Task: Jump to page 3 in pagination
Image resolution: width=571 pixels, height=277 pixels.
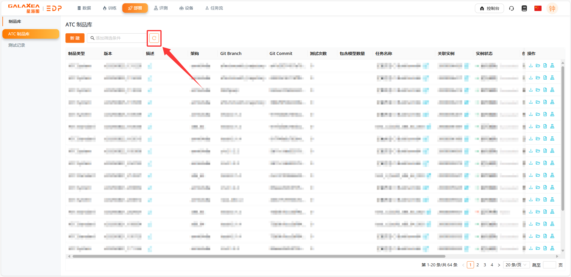Action: [485, 265]
